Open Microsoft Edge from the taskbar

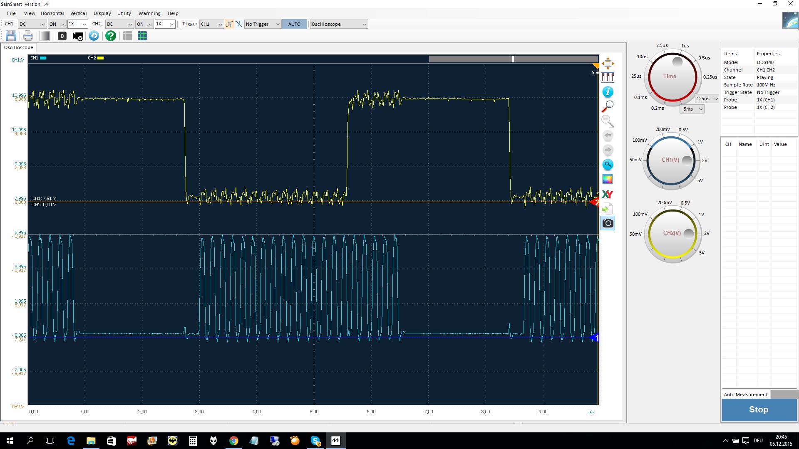(71, 440)
